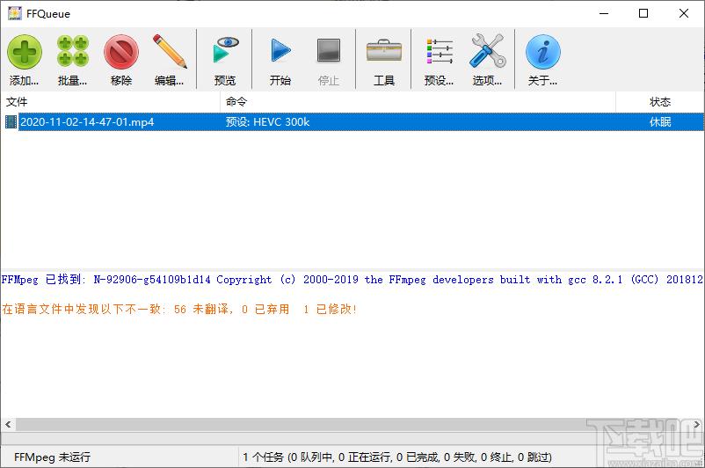
Task: Click the 休眠 status cell
Action: pos(659,122)
